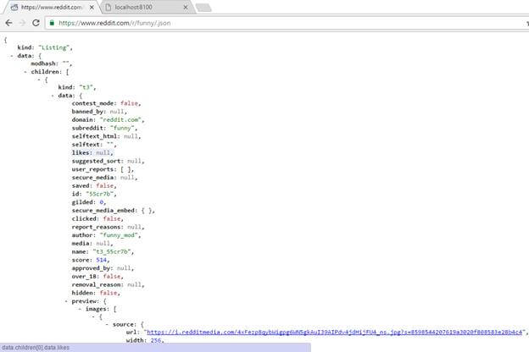The width and height of the screenshot is (529, 352).
Task: Click the name "t3_55cr7b" line
Action: (x=103, y=251)
